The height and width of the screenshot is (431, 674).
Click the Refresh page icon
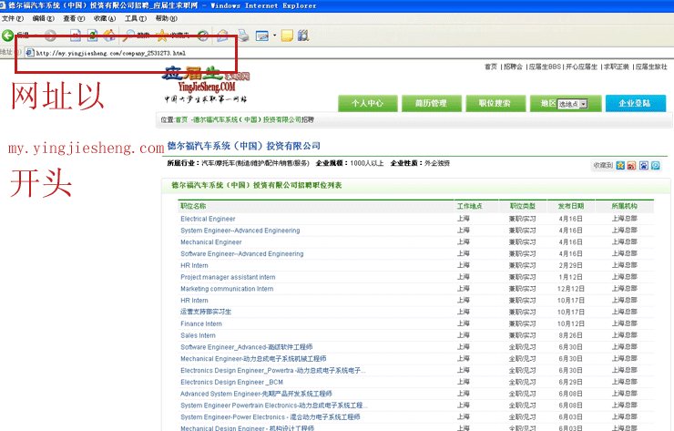92,36
